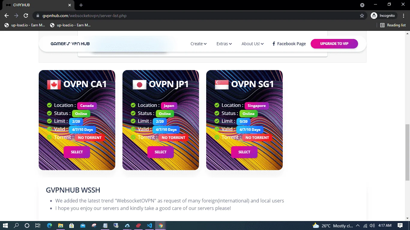Expand the About Us! menu
This screenshot has width=410, height=230.
click(x=252, y=44)
